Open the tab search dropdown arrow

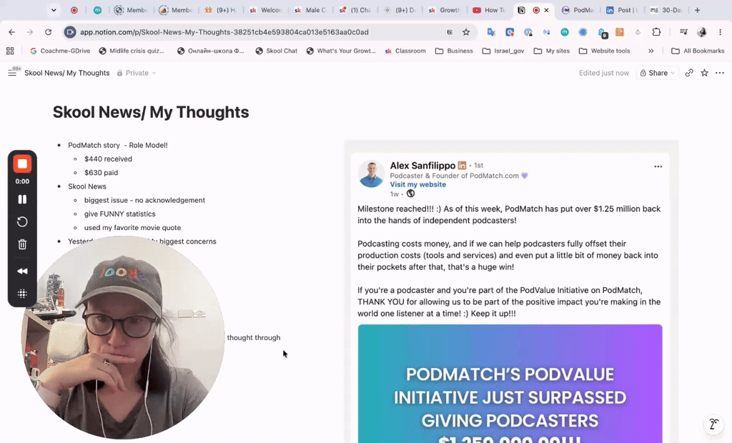click(54, 10)
